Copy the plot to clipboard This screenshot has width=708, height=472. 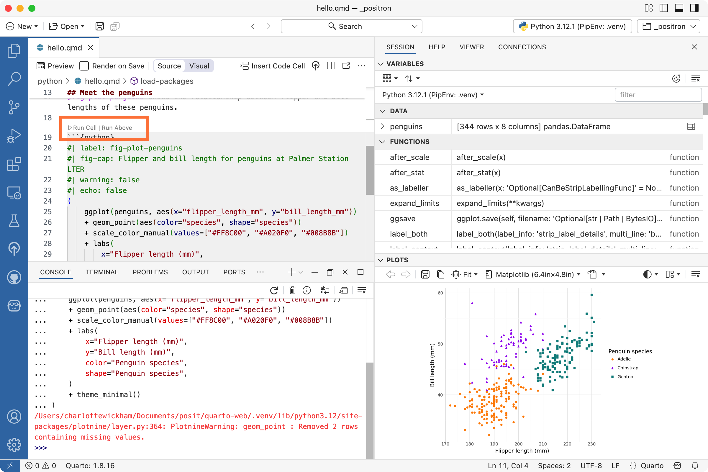(440, 274)
